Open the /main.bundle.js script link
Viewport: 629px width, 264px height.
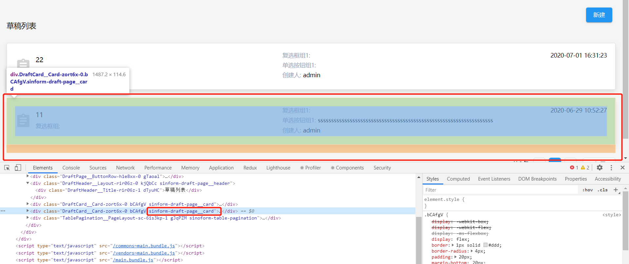click(133, 260)
